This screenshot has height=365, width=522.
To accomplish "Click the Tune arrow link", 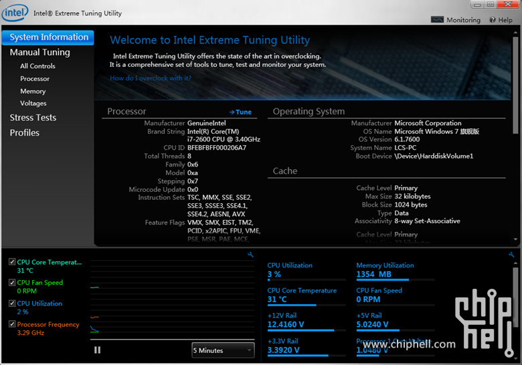I will point(240,112).
